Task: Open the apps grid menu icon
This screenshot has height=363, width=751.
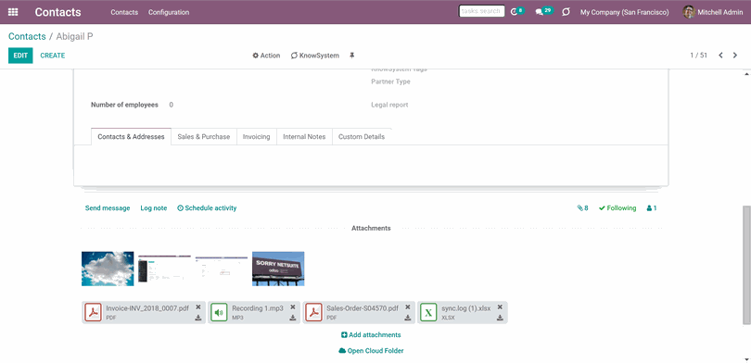Action: (13, 12)
